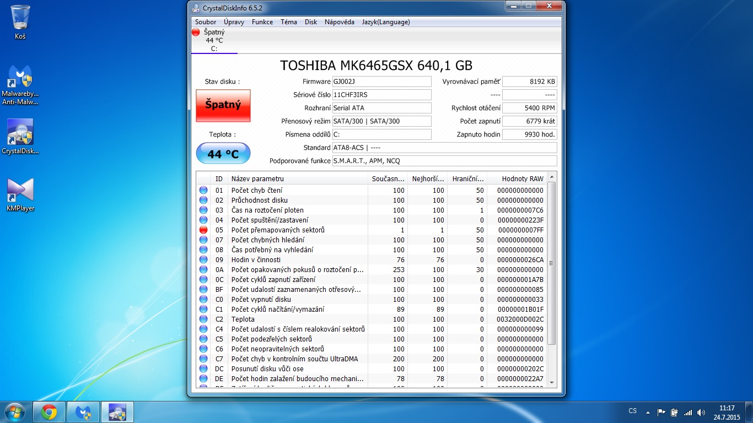Screen dimensions: 753x423
Task: Click the Hodnoty RAW column header
Action: tap(522, 178)
